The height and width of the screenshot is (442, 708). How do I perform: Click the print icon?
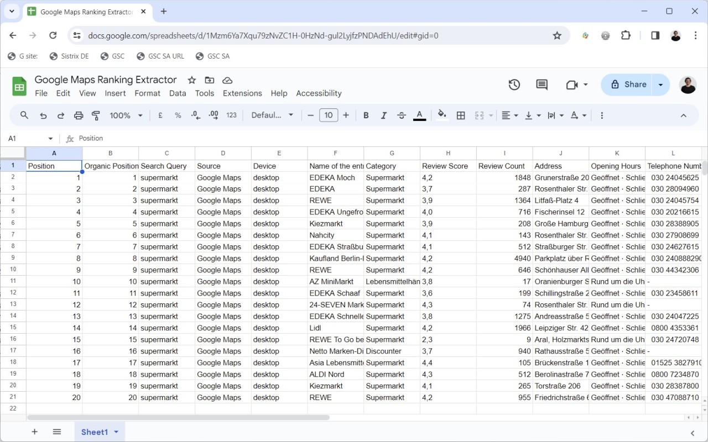[x=79, y=115]
